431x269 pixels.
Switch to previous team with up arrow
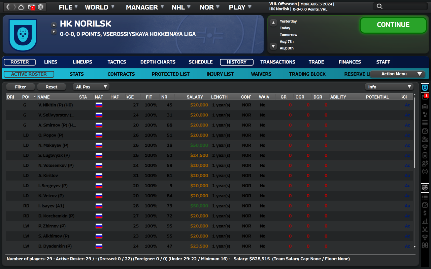pos(54,25)
